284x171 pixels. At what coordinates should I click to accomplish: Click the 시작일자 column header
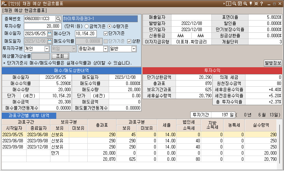coord(14,128)
